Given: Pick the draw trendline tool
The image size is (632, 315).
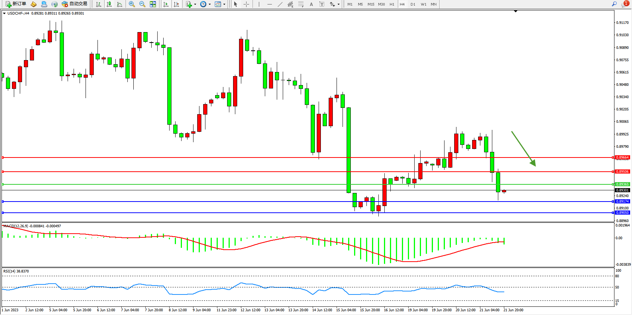Looking at the screenshot, I should (x=280, y=4).
